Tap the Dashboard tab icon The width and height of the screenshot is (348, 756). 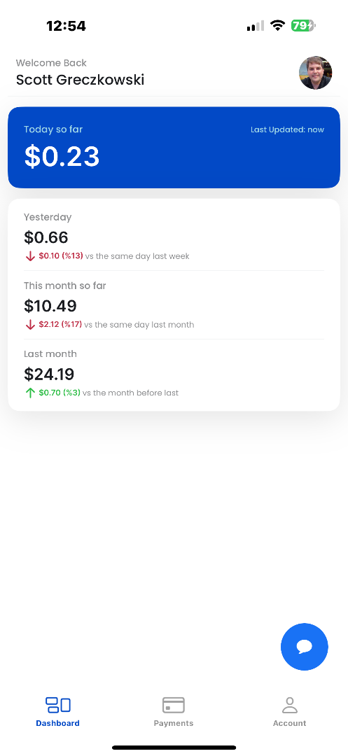pos(58,705)
